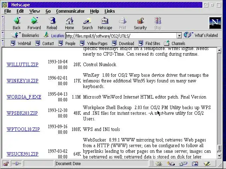Open the Channels folder
226x169 pixels.
[x=174, y=43]
